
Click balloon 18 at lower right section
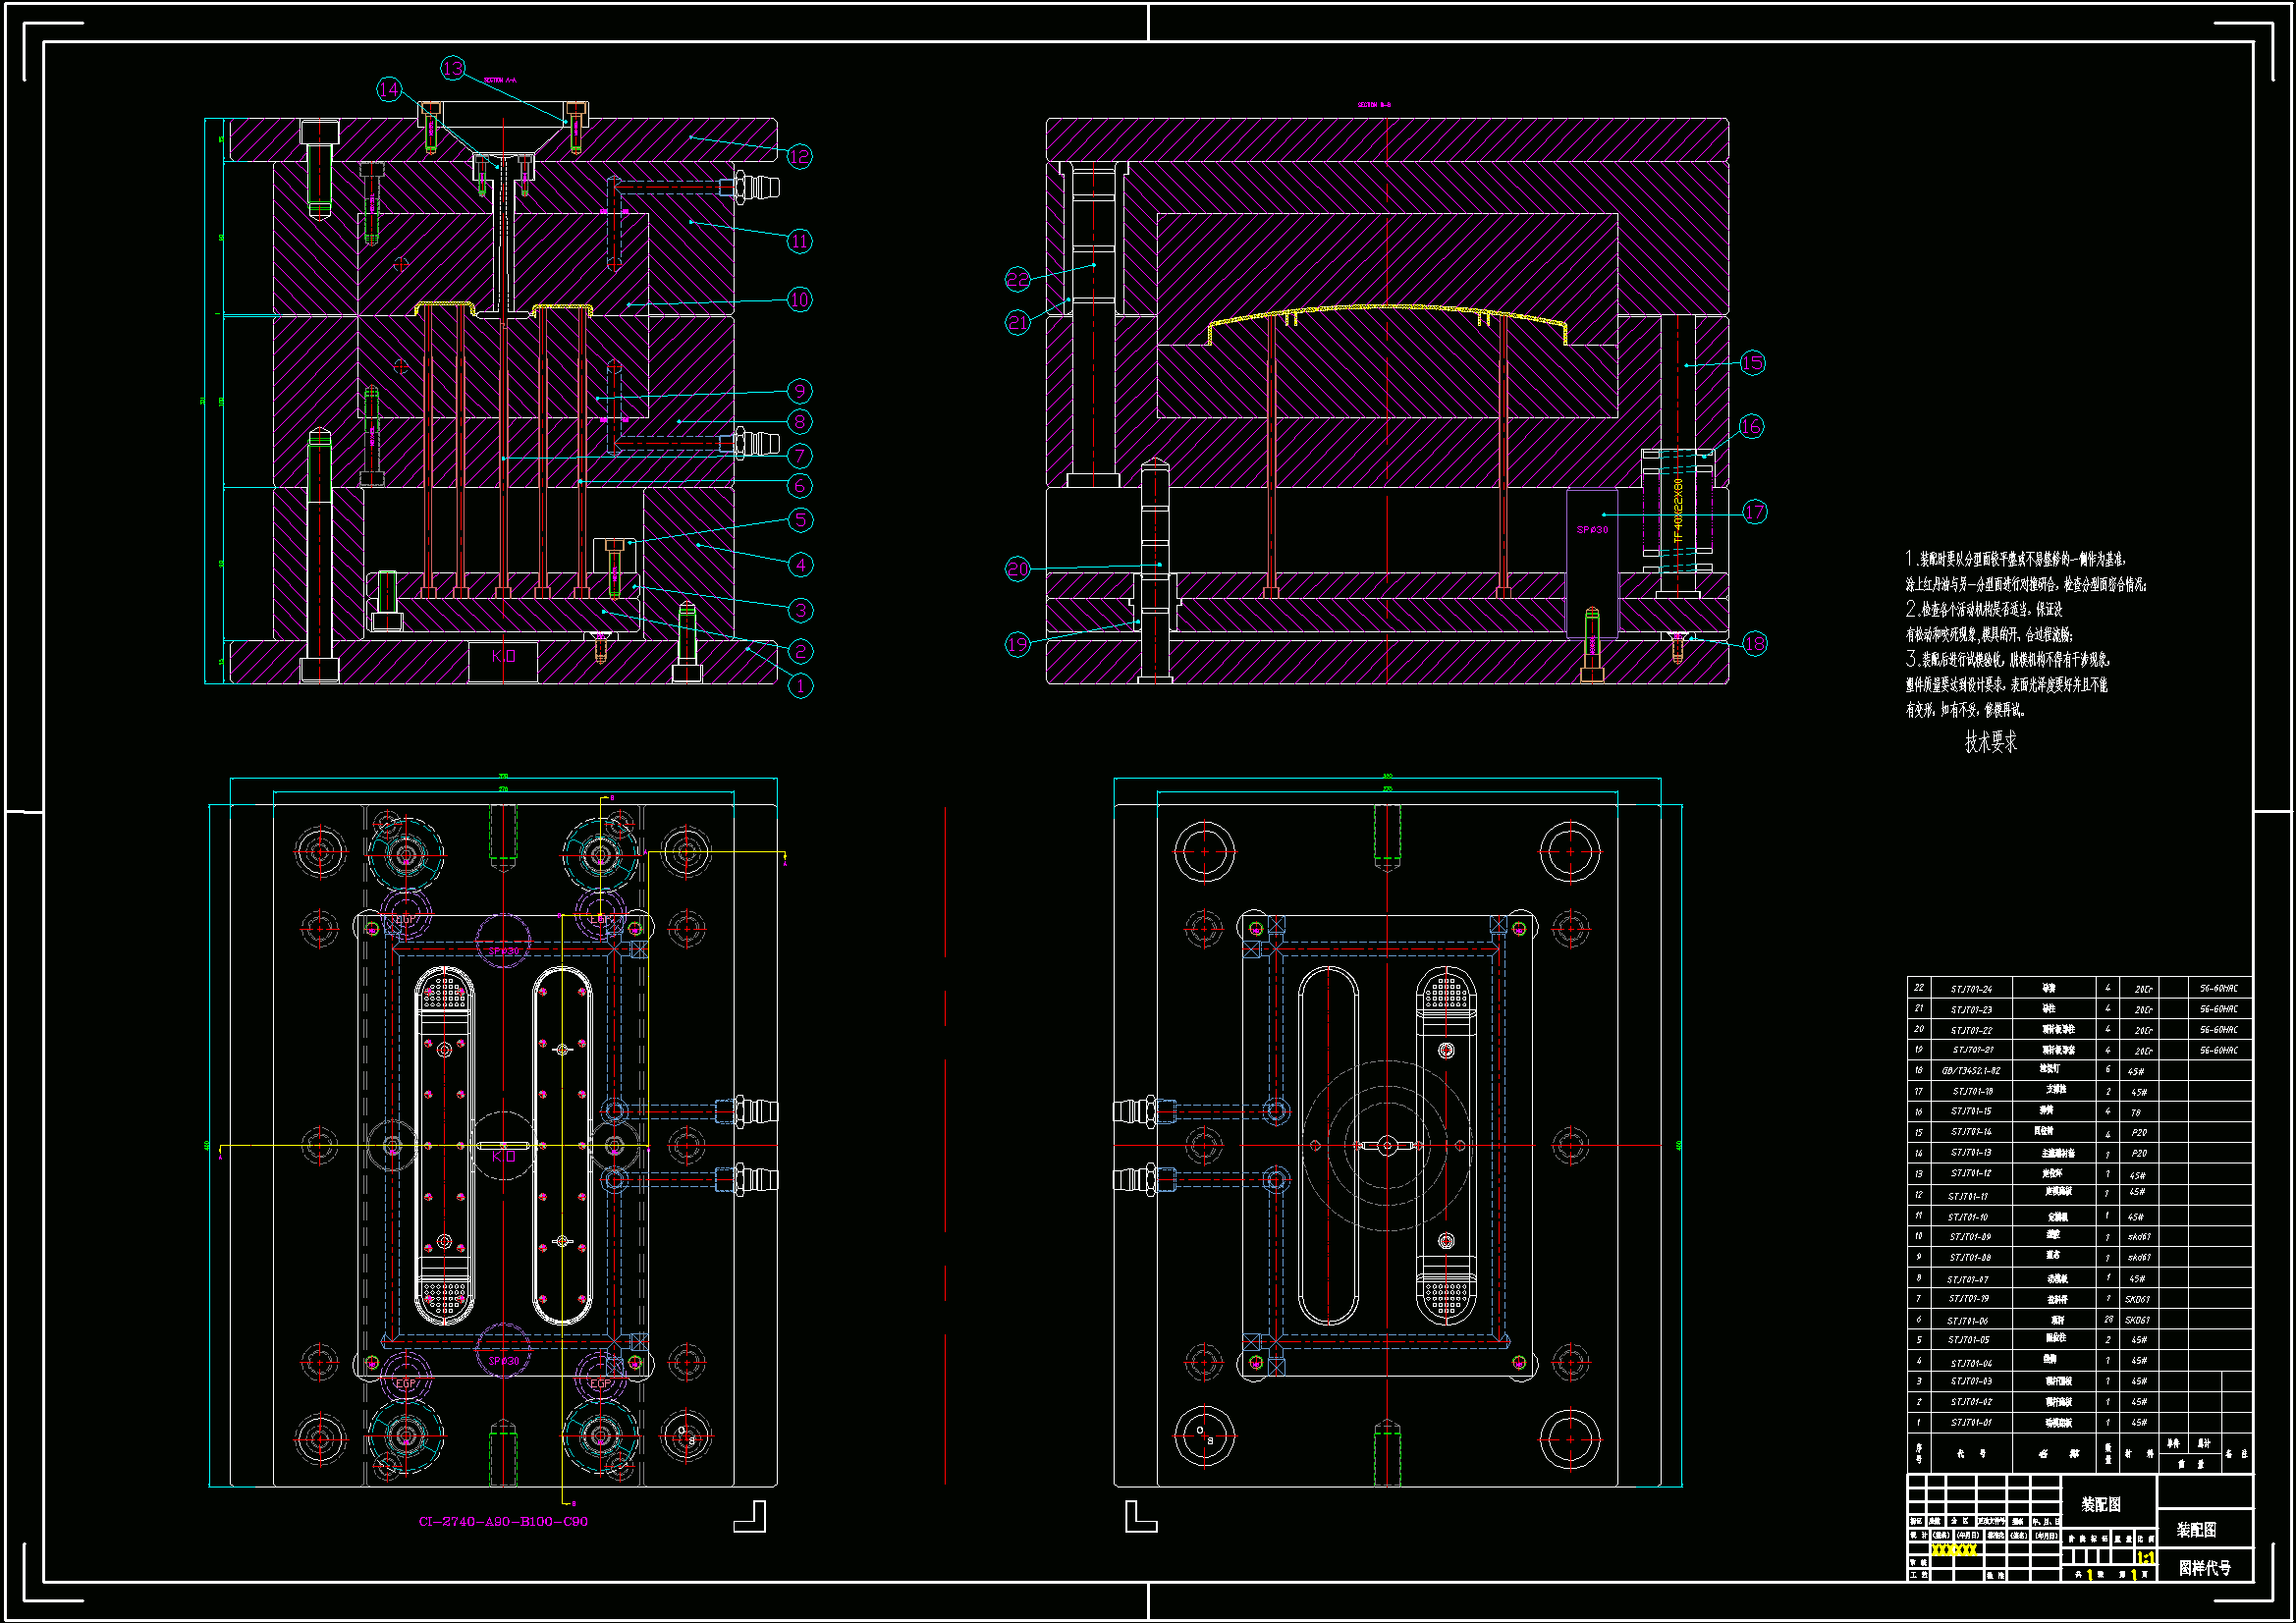tap(1755, 643)
